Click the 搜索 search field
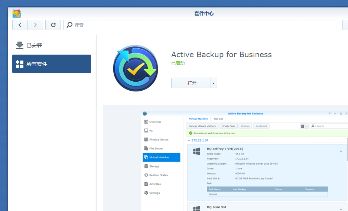The image size is (348, 211). click(x=200, y=25)
